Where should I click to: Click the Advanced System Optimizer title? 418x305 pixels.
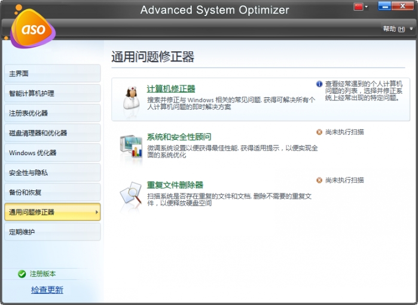(x=215, y=10)
